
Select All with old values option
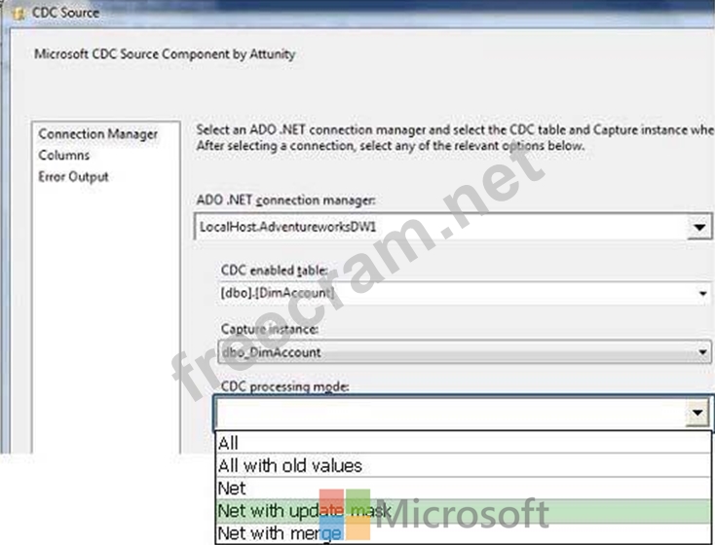[x=464, y=465]
